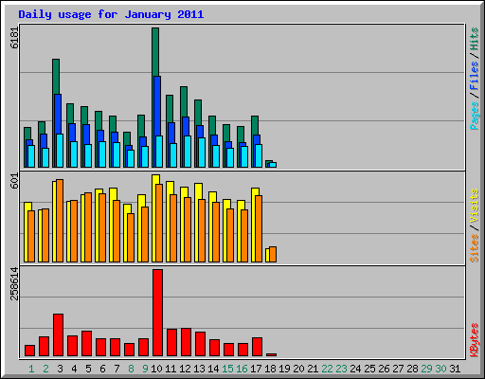This screenshot has height=379, width=485.
Task: Select the cyan pages bar for day 13
Action: [202, 153]
